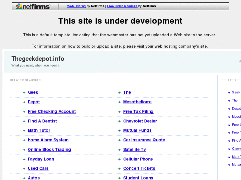The width and height of the screenshot is (241, 180).
Task: Click the arrow bullet beside Home Alarm System
Action: coord(24,140)
